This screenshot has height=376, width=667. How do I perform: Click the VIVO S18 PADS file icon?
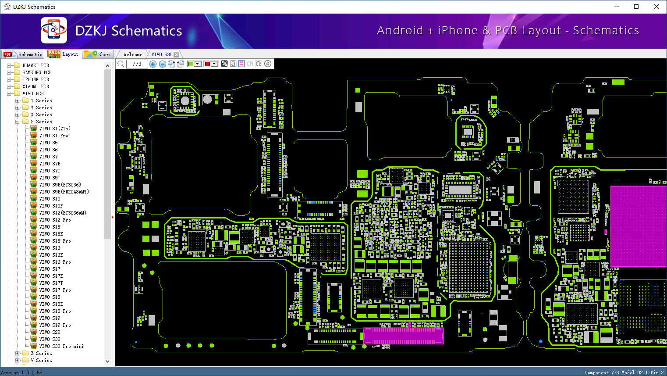point(34,297)
